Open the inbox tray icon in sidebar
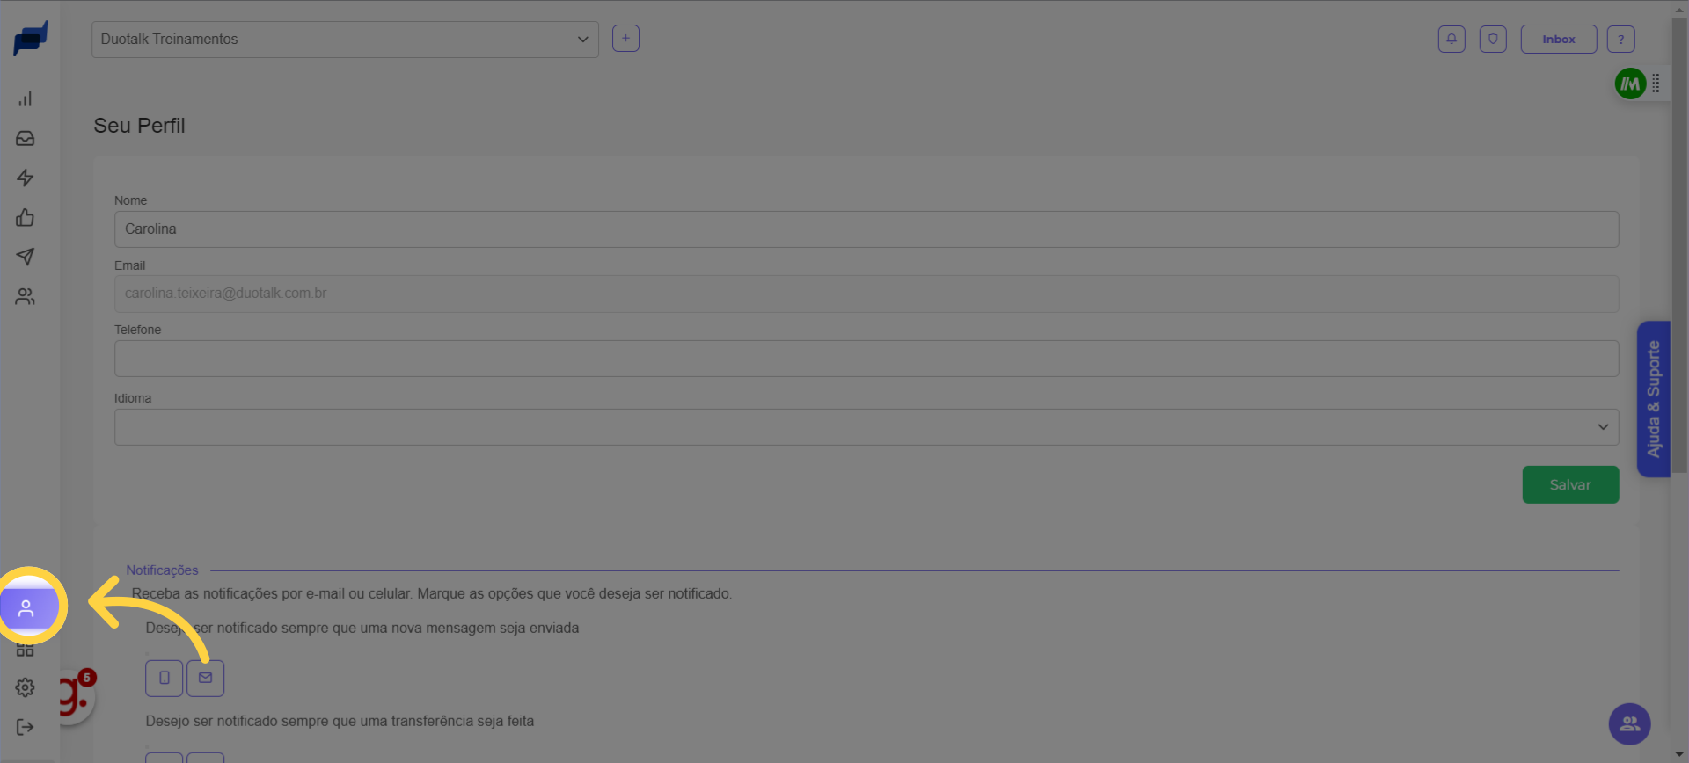 (x=26, y=139)
